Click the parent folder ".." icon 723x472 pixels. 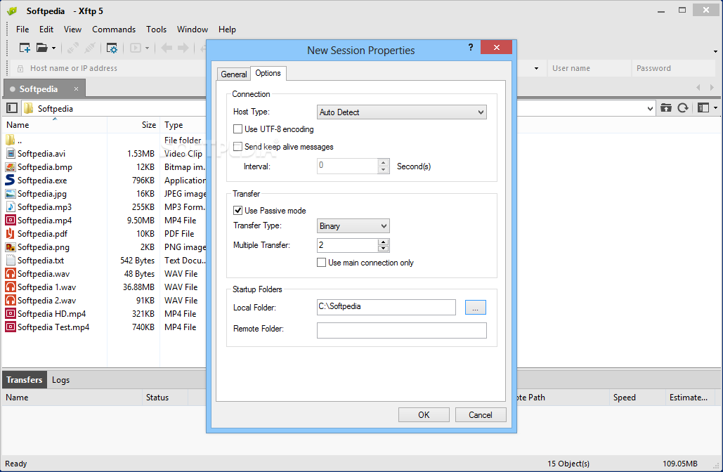coord(10,140)
